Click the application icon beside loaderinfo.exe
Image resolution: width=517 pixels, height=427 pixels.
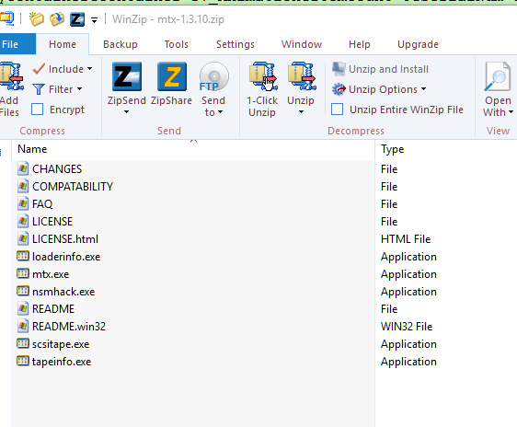click(23, 256)
